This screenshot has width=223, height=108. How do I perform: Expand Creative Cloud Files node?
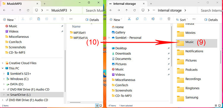click(3, 63)
